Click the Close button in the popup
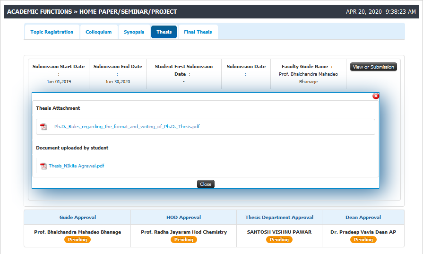The height and width of the screenshot is (254, 423). tap(206, 184)
